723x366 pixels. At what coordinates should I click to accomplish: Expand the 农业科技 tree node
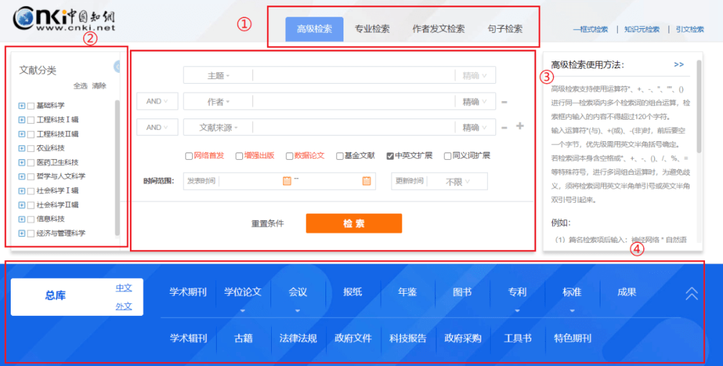21,149
